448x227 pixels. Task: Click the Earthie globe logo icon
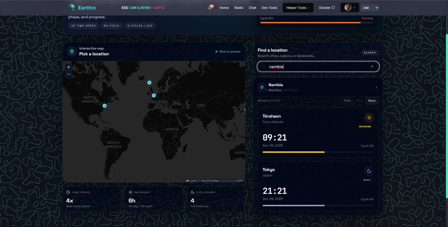pos(72,7)
